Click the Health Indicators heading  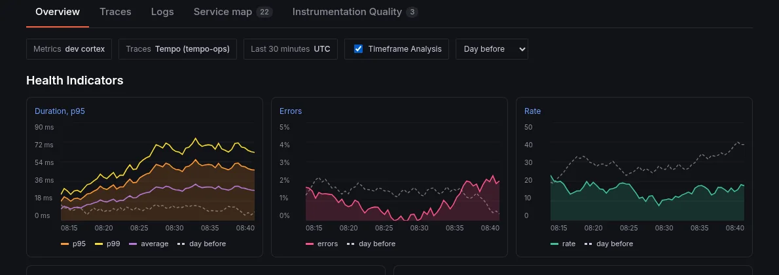(75, 80)
